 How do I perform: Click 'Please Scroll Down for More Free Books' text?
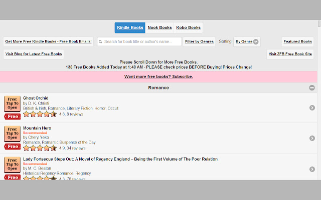(x=158, y=62)
